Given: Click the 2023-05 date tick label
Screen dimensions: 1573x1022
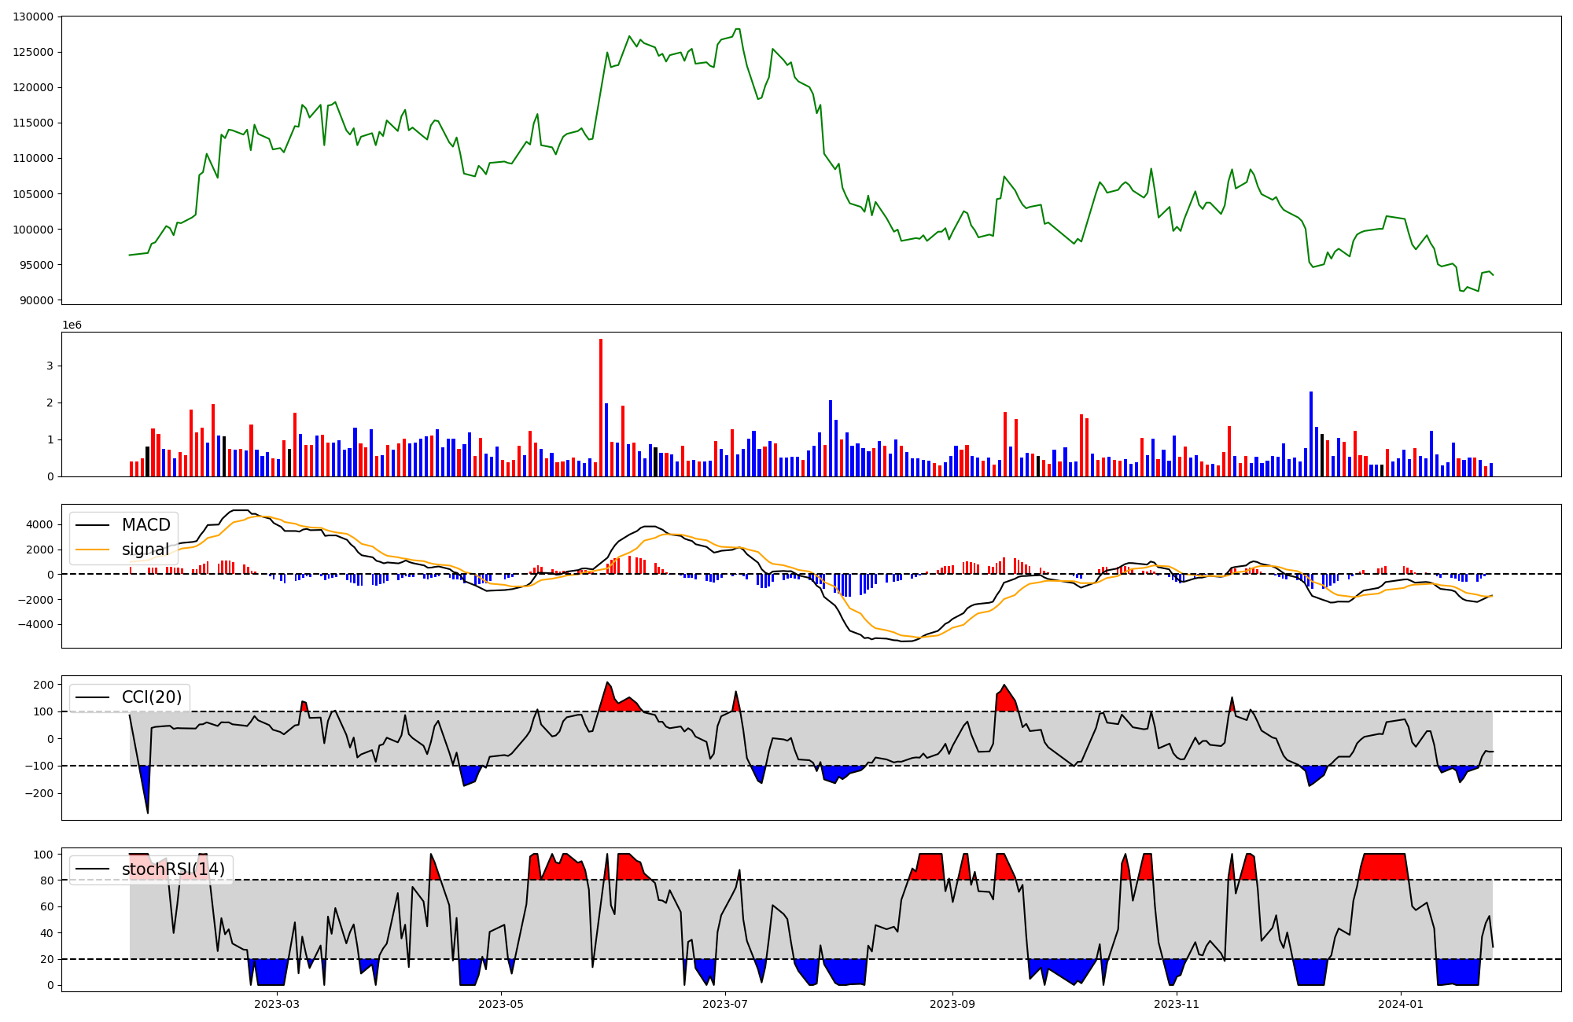Looking at the screenshot, I should tap(501, 1004).
